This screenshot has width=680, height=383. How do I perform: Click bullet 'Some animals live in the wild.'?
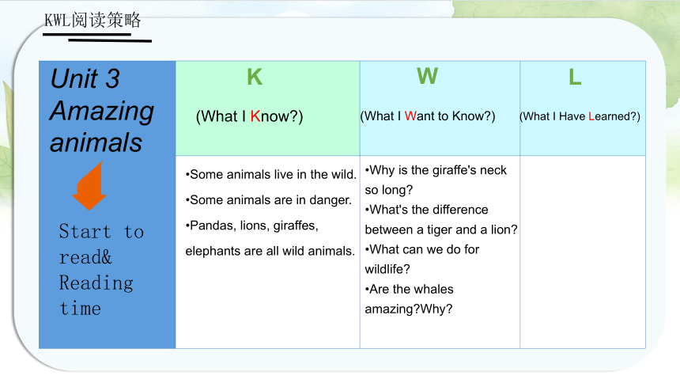pos(271,175)
